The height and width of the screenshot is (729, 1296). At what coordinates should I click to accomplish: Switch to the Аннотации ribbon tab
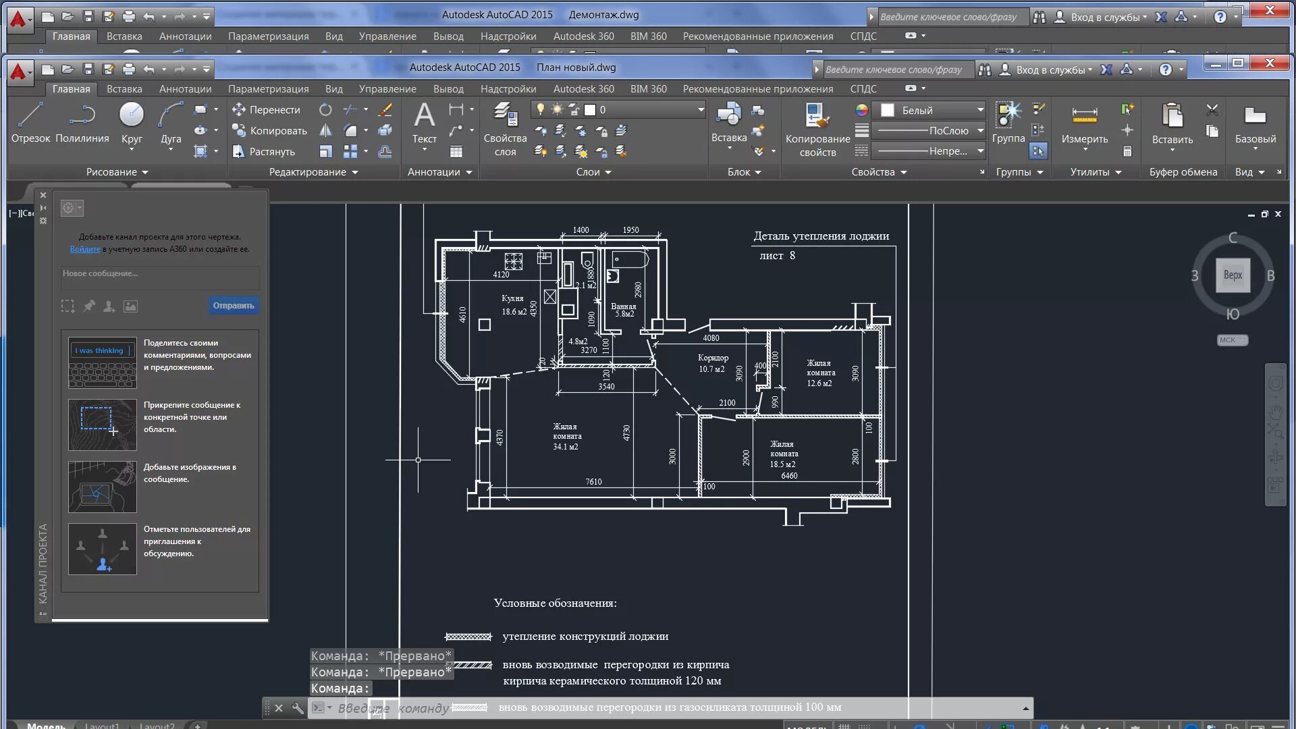185,89
